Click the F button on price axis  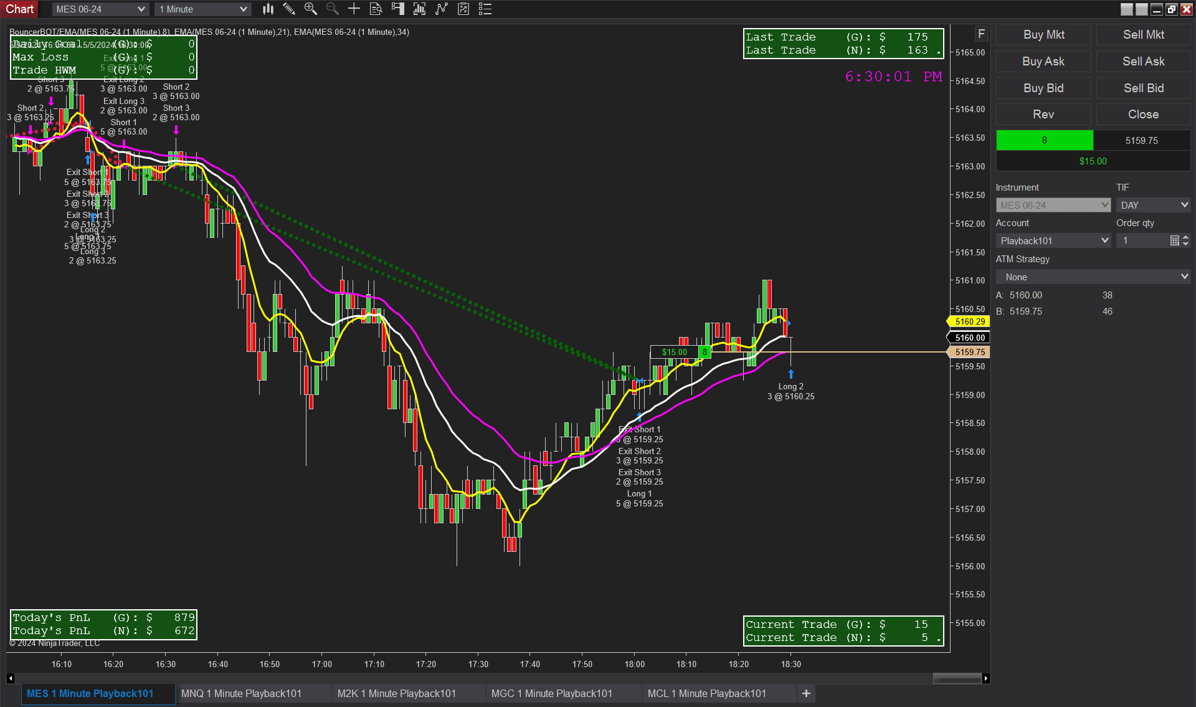point(981,34)
